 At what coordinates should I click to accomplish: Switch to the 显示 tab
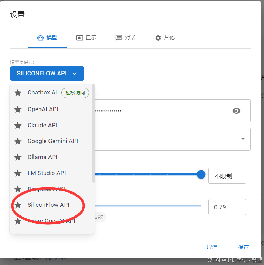86,38
